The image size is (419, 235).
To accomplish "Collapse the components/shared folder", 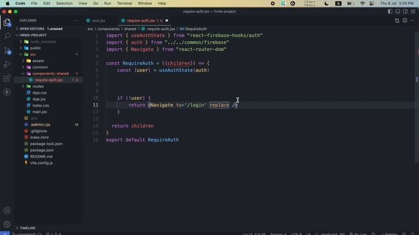I will tap(24, 74).
